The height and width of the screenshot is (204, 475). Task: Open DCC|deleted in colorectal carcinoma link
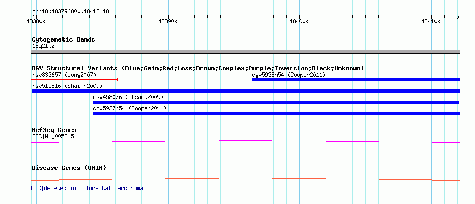point(87,188)
